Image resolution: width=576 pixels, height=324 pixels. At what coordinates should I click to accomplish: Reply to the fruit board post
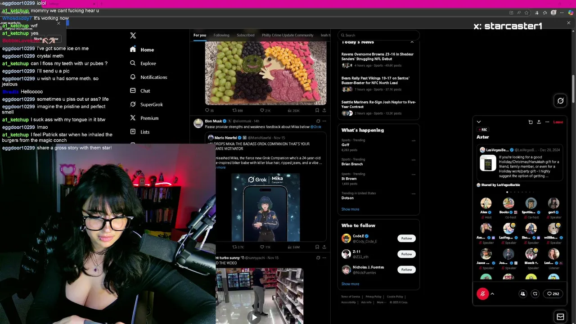click(209, 110)
